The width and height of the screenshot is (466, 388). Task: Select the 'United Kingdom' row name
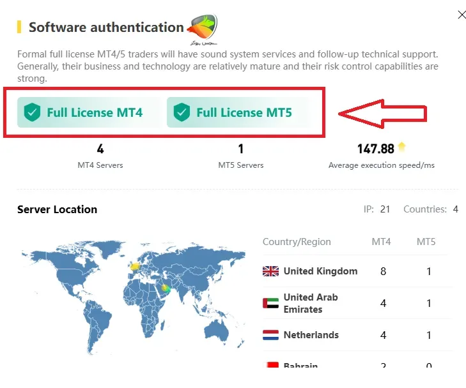(x=320, y=271)
